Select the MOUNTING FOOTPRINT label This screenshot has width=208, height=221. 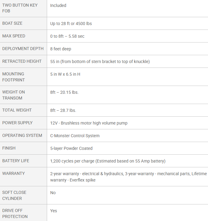click(x=14, y=77)
